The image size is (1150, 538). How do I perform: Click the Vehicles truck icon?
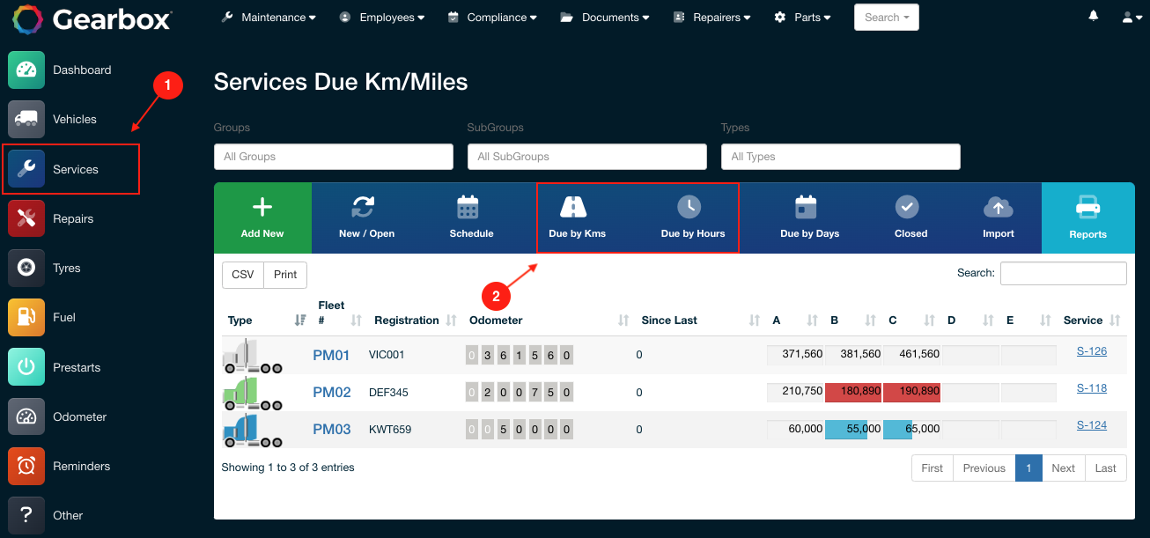[x=26, y=120]
